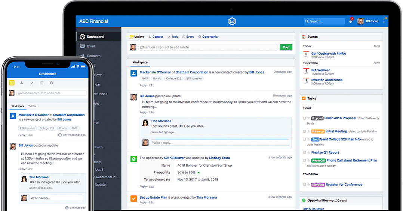Click the Search box in top bar
This screenshot has width=403, height=211.
point(324,21)
